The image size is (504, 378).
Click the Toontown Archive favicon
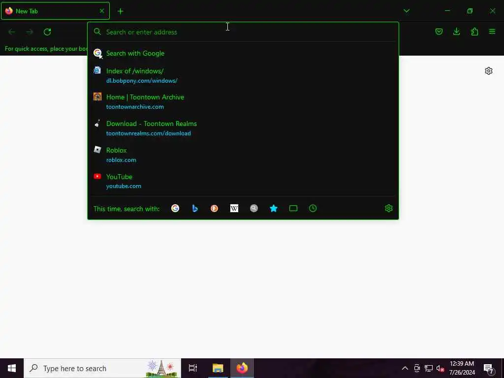pos(97,96)
